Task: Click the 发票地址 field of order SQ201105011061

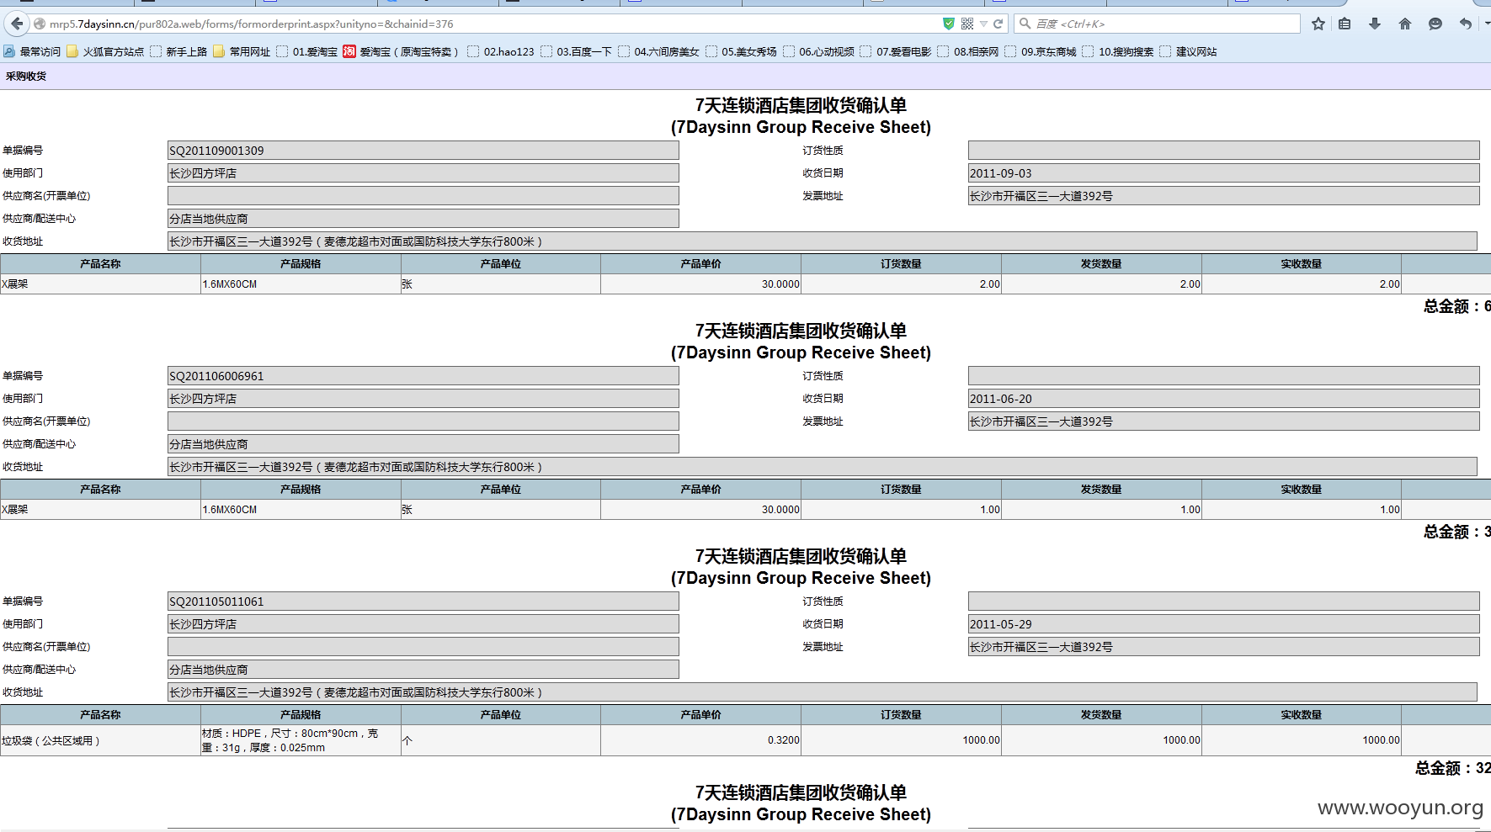Action: (x=1223, y=647)
